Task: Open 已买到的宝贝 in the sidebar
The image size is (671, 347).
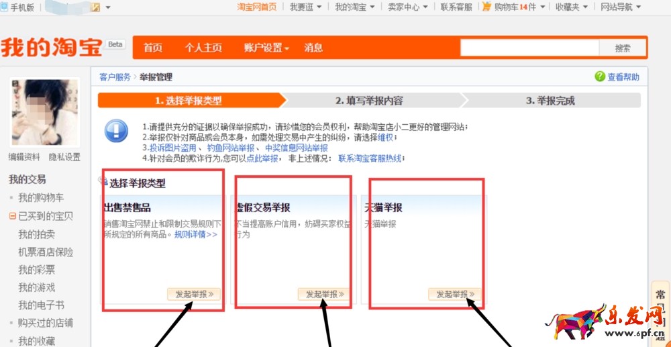Action: (46, 216)
